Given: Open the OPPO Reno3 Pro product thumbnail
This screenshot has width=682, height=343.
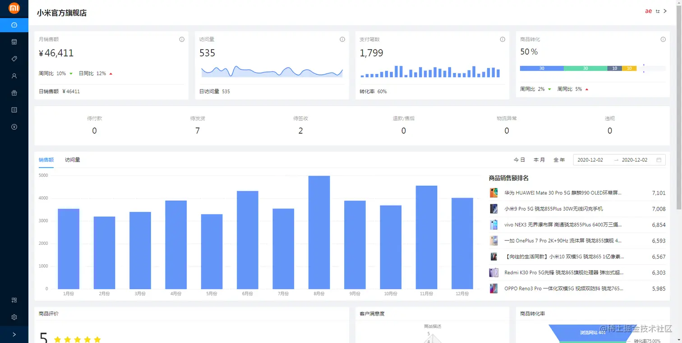Looking at the screenshot, I should pos(493,289).
